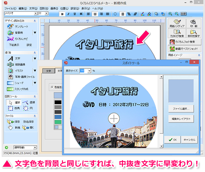This screenshot has width=205, height=172.
Task: Open 図形(B) menu
Action: (x=44, y=8)
